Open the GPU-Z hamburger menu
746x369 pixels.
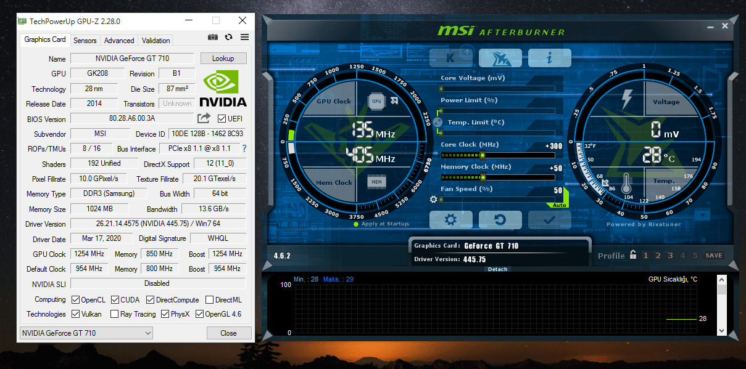pyautogui.click(x=244, y=37)
